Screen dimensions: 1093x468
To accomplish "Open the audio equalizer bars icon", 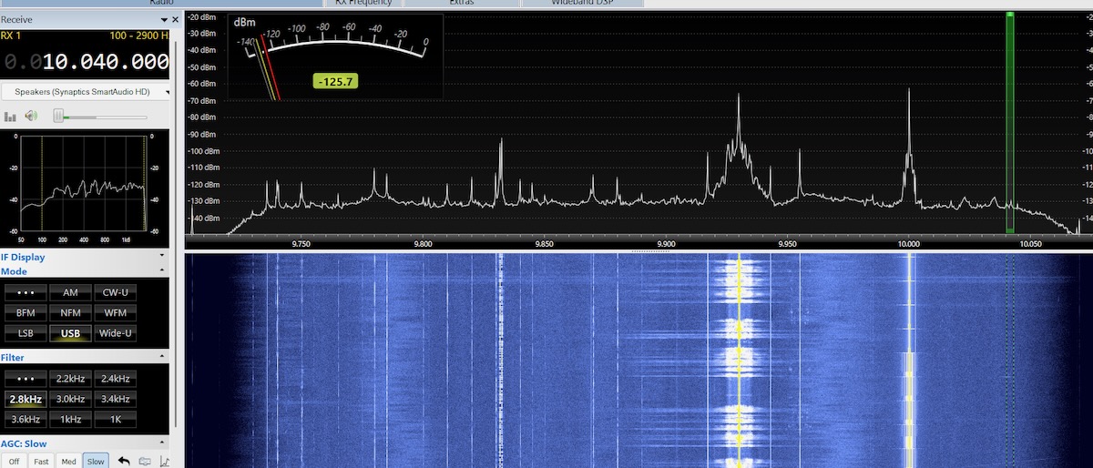I will [x=11, y=117].
